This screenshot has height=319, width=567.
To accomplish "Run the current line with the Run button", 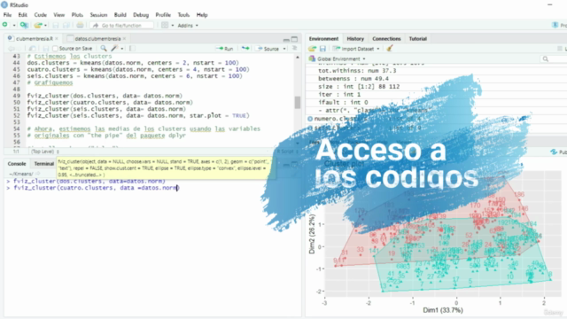I will [224, 49].
